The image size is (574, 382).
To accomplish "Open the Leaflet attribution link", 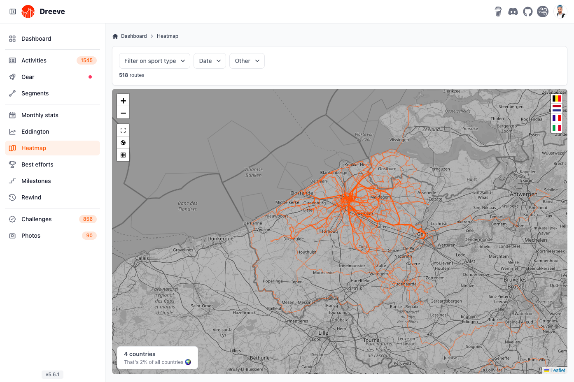I will point(558,370).
